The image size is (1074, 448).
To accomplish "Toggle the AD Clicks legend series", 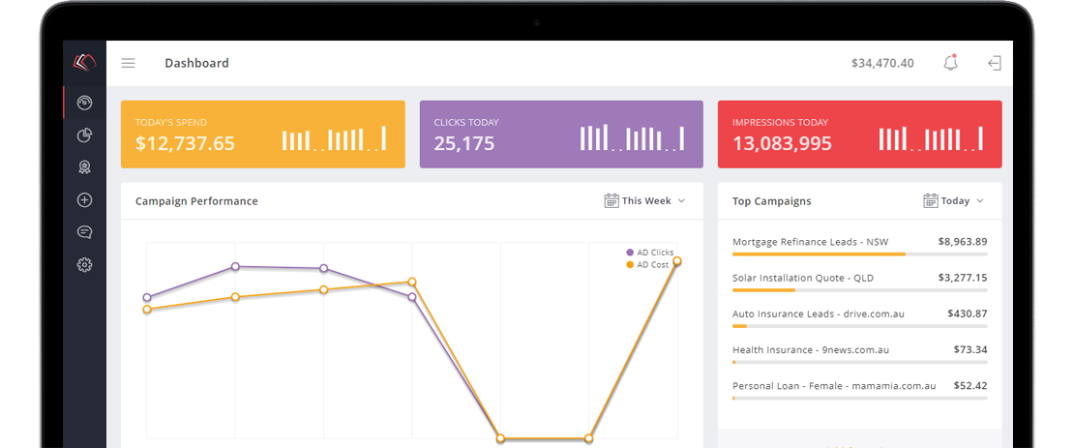I will click(x=649, y=253).
